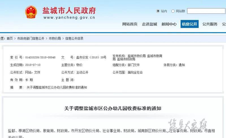Open the 网站首页 menu item

pos(130,24)
